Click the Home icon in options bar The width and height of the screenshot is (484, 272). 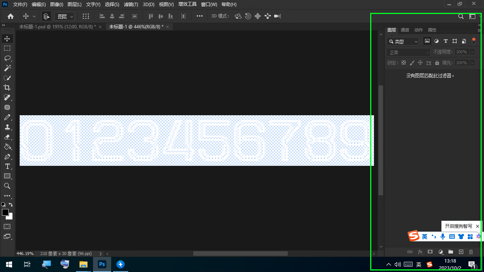coord(11,16)
